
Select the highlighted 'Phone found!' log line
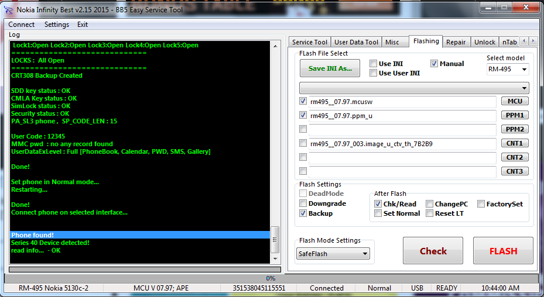tap(140, 235)
